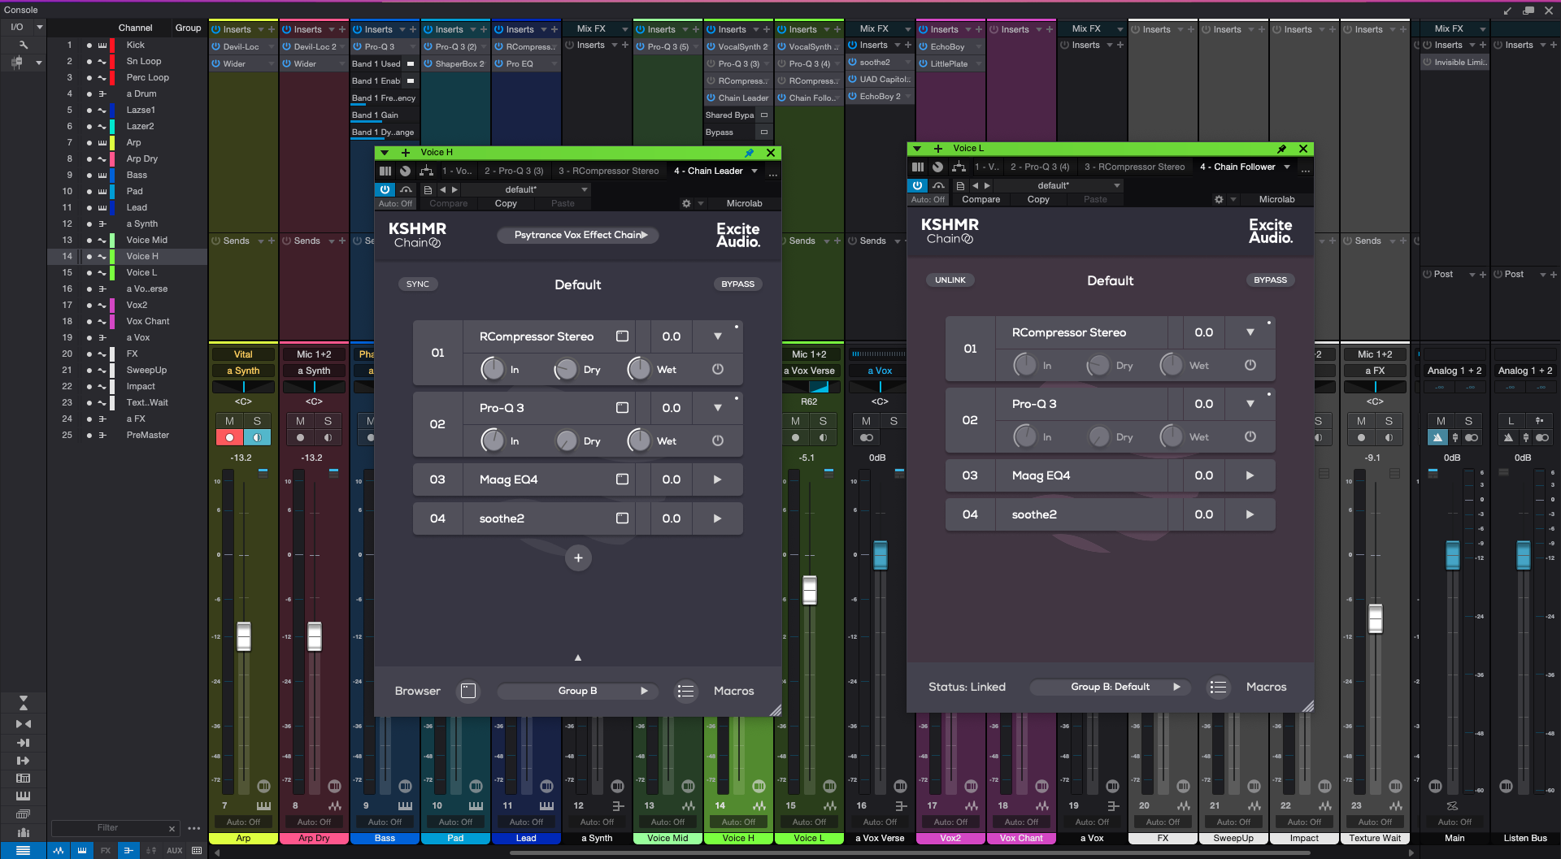Screen dimensions: 1561x859
Task: Open macros list icon in Voice L window
Action: click(x=1218, y=688)
